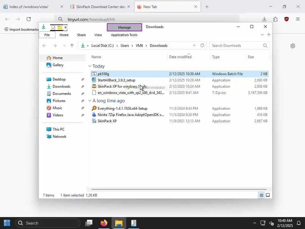
Task: Expand the ribbon with the chevron
Action: [x=262, y=35]
